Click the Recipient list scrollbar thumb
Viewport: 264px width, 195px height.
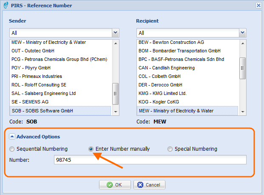[x=242, y=68]
